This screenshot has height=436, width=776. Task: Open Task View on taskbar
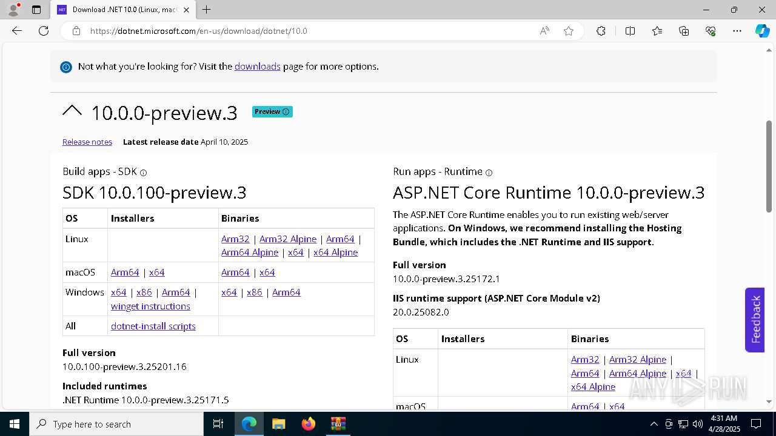click(x=218, y=424)
